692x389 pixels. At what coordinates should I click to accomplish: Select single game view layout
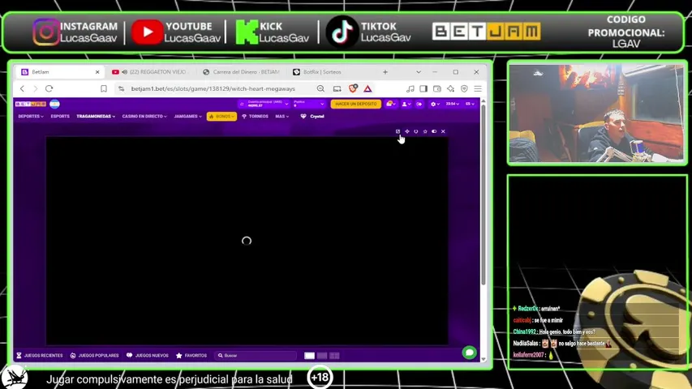(309, 356)
